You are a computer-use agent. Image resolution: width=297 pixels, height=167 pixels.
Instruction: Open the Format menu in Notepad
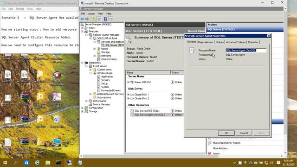tap(20, 9)
